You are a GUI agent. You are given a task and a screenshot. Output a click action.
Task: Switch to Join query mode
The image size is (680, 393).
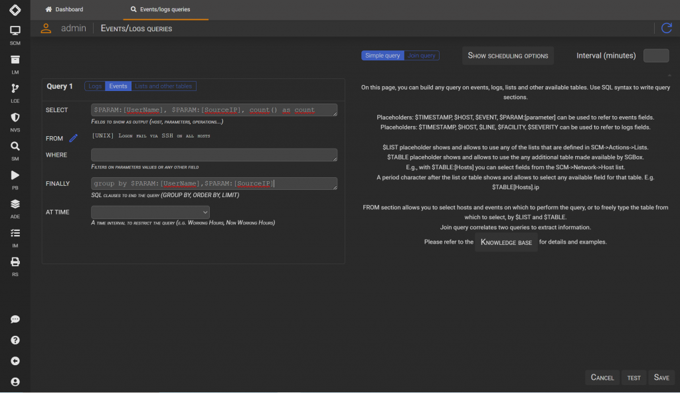(x=422, y=56)
